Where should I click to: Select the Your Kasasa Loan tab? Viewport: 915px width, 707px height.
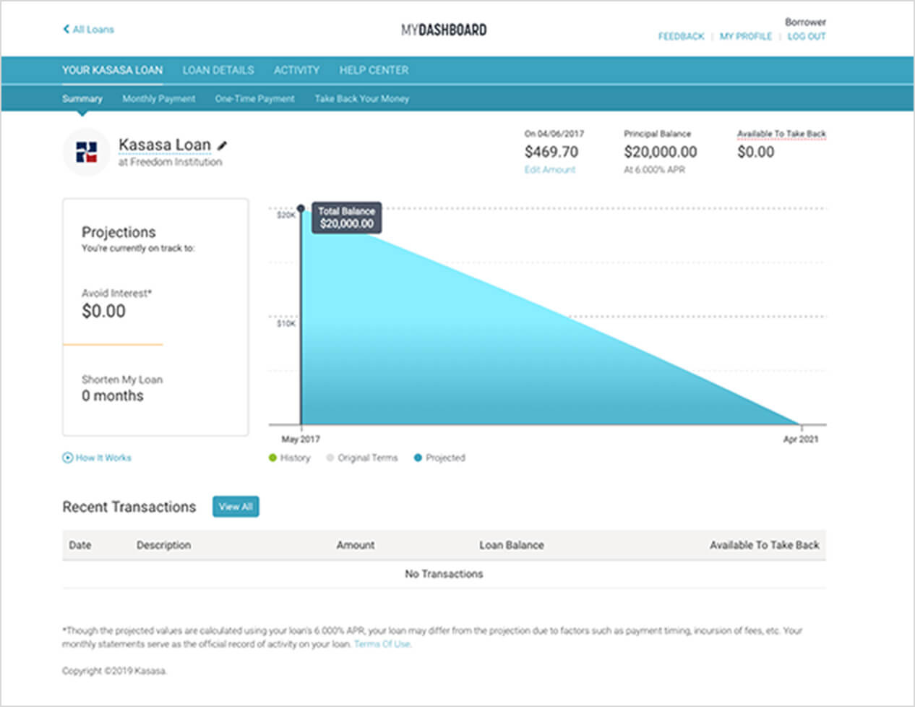coord(112,70)
